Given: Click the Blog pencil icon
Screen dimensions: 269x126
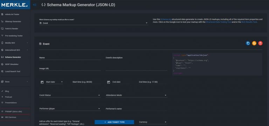Looking at the screenshot, I should (x=2, y=91).
